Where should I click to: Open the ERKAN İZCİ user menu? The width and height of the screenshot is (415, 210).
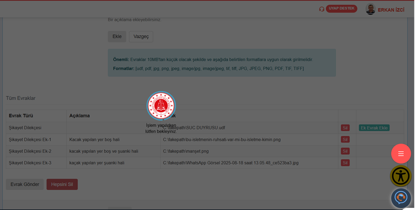coord(391,10)
